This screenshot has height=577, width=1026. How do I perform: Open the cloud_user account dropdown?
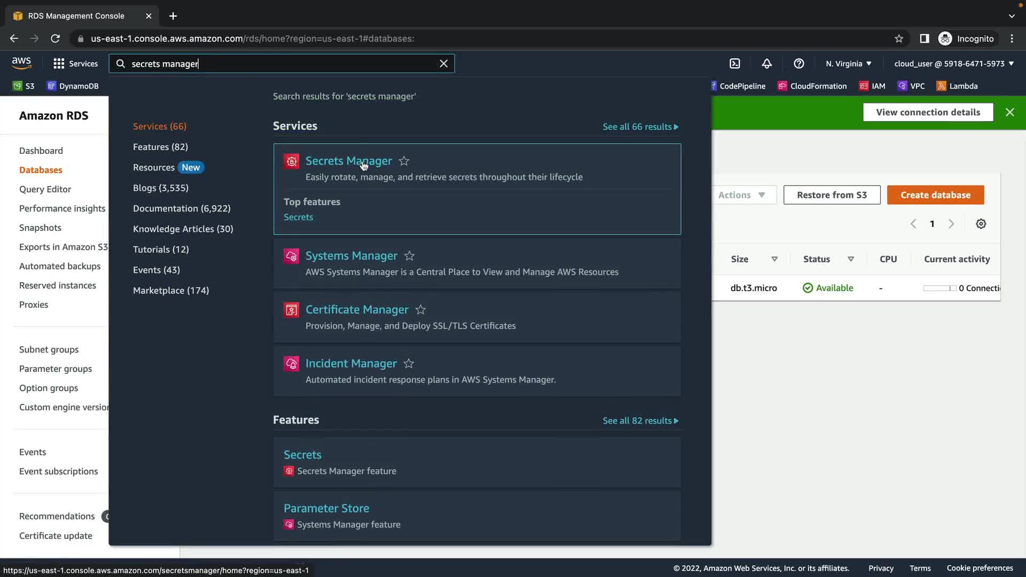(x=954, y=64)
